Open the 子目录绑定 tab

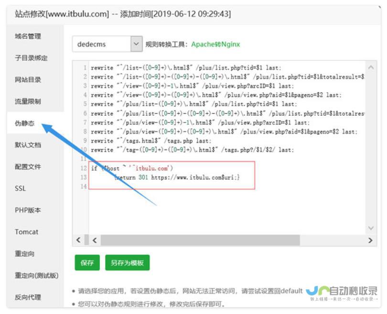point(31,58)
